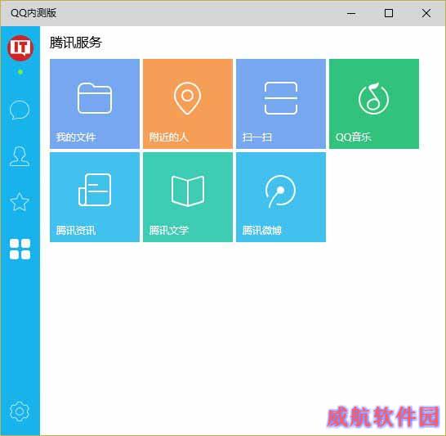Open the 腾讯资讯 news icon

pos(95,190)
